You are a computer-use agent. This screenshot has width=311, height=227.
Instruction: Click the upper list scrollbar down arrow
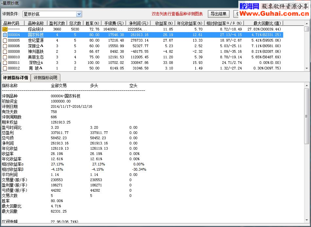307,68
